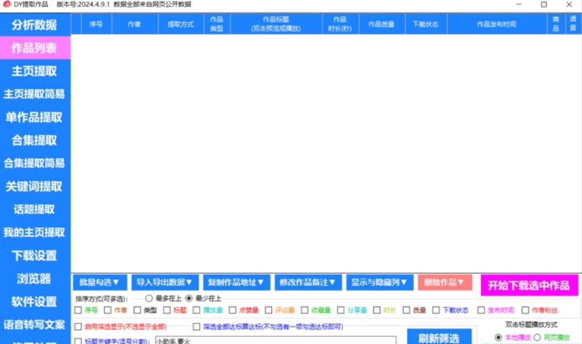
Task: Switch to the 话题提取 section
Action: click(35, 209)
